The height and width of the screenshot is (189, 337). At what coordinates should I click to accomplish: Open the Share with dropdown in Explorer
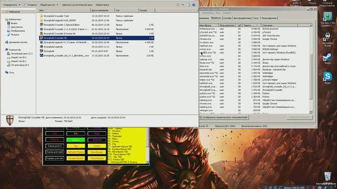coord(49,5)
